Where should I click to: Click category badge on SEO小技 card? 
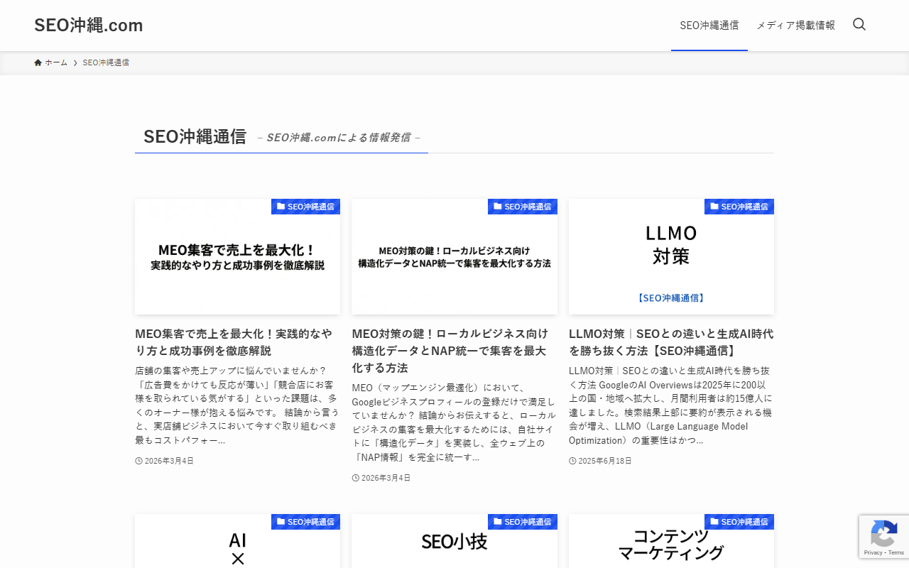click(523, 522)
